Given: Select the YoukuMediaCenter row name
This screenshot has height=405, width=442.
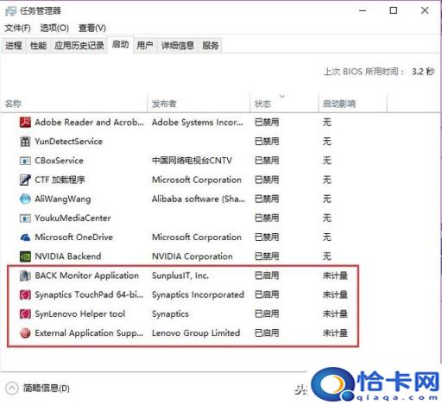Looking at the screenshot, I should (73, 218).
